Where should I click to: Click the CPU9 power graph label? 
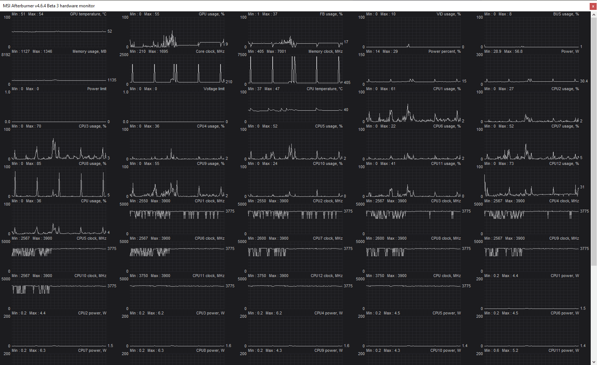pos(328,350)
